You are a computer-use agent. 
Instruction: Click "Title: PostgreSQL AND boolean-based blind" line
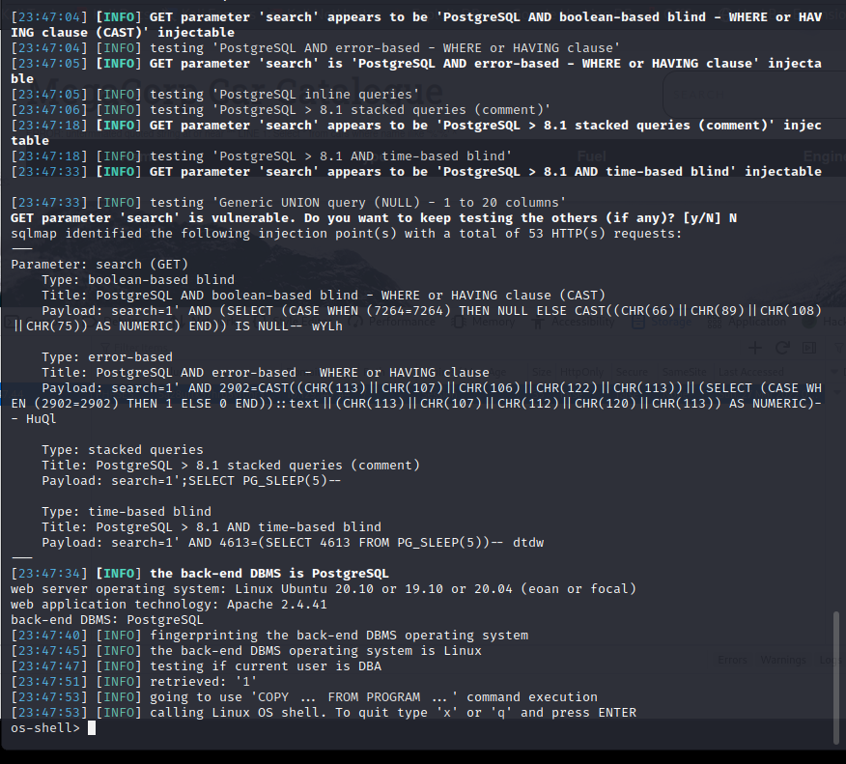coord(324,296)
